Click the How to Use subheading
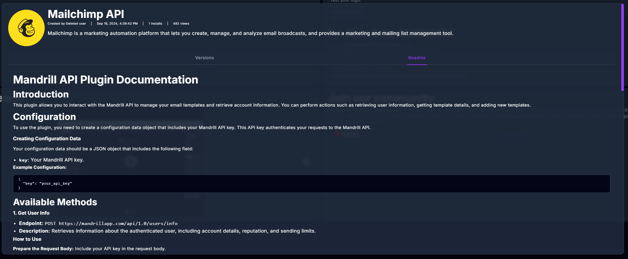This screenshot has width=628, height=259. point(27,239)
